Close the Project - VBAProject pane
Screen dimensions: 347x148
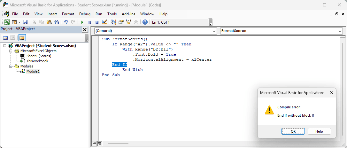85,29
